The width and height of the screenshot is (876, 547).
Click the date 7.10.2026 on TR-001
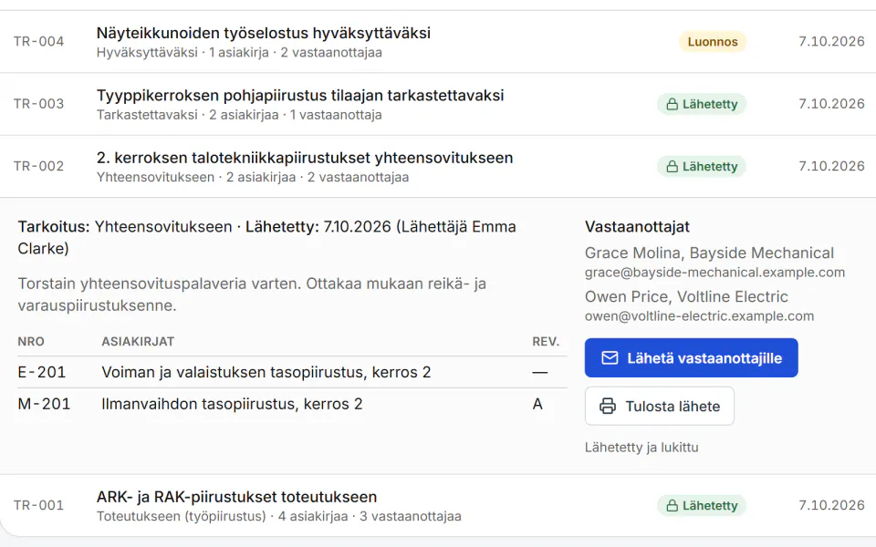click(831, 506)
